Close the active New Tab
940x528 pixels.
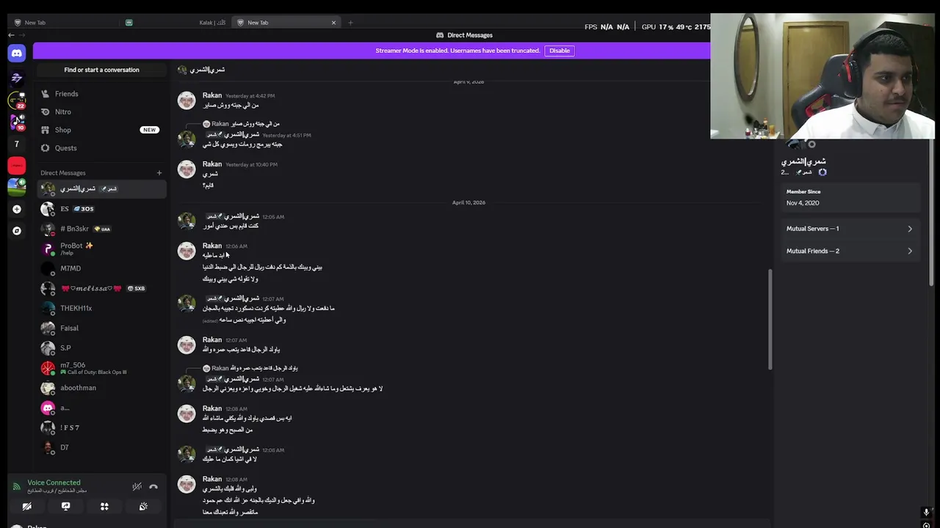[333, 23]
